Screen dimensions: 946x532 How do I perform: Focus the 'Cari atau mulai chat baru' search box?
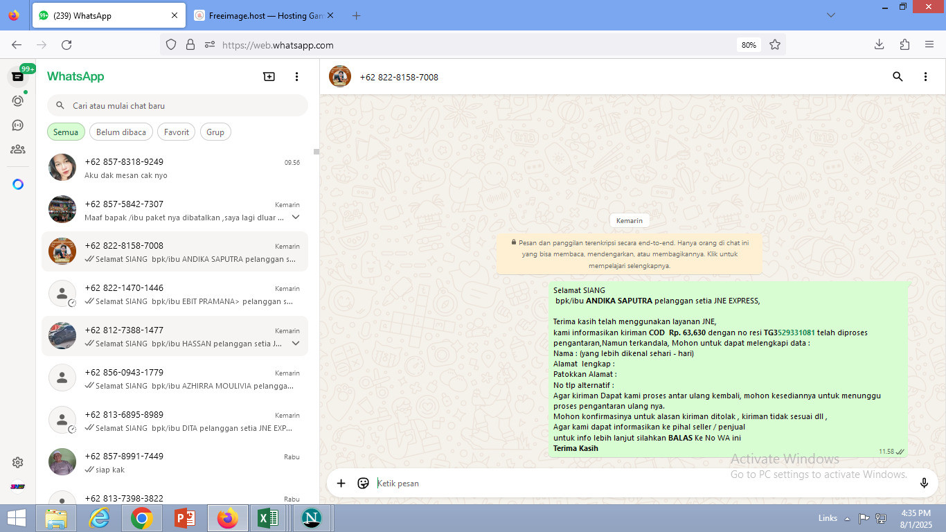tap(177, 106)
